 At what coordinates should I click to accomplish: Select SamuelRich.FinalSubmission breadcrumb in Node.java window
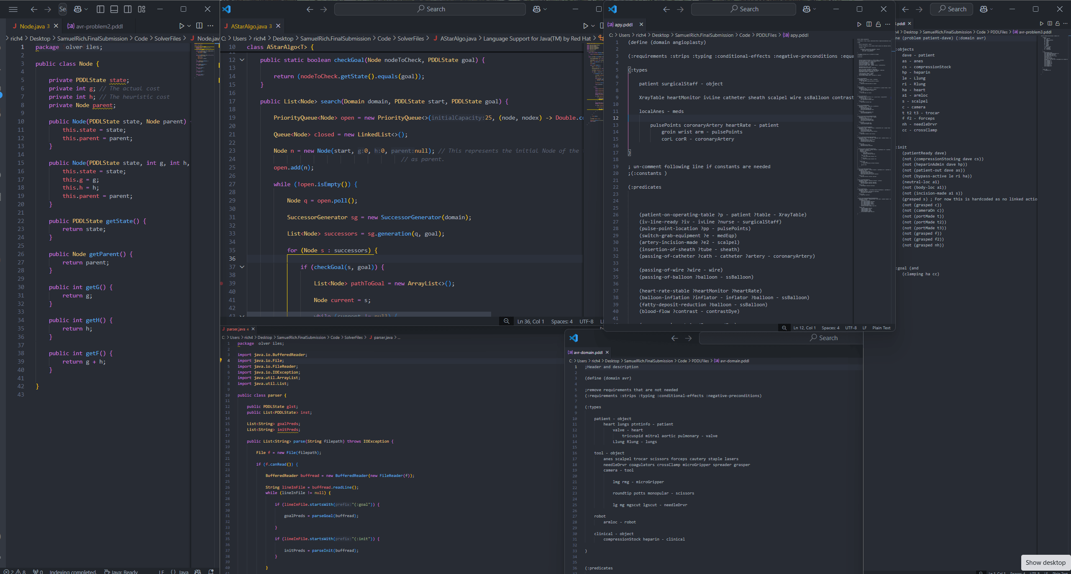(x=92, y=38)
